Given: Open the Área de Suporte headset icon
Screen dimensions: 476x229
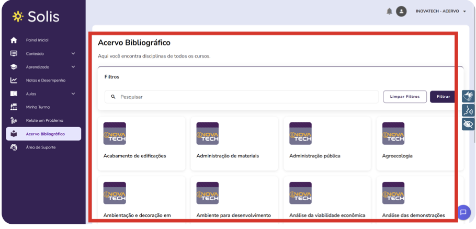Looking at the screenshot, I should 14,147.
